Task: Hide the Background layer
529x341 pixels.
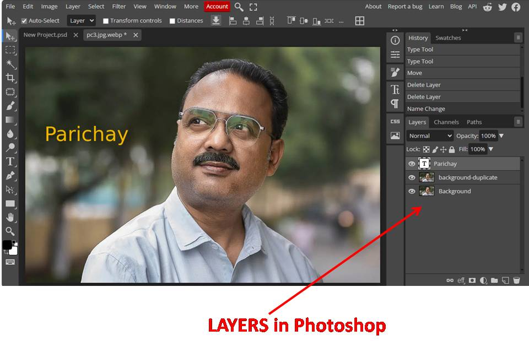Action: click(x=412, y=191)
